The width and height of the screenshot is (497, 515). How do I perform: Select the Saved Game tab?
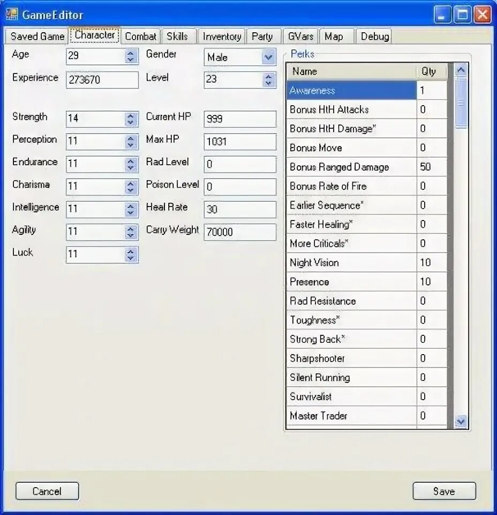(x=36, y=36)
